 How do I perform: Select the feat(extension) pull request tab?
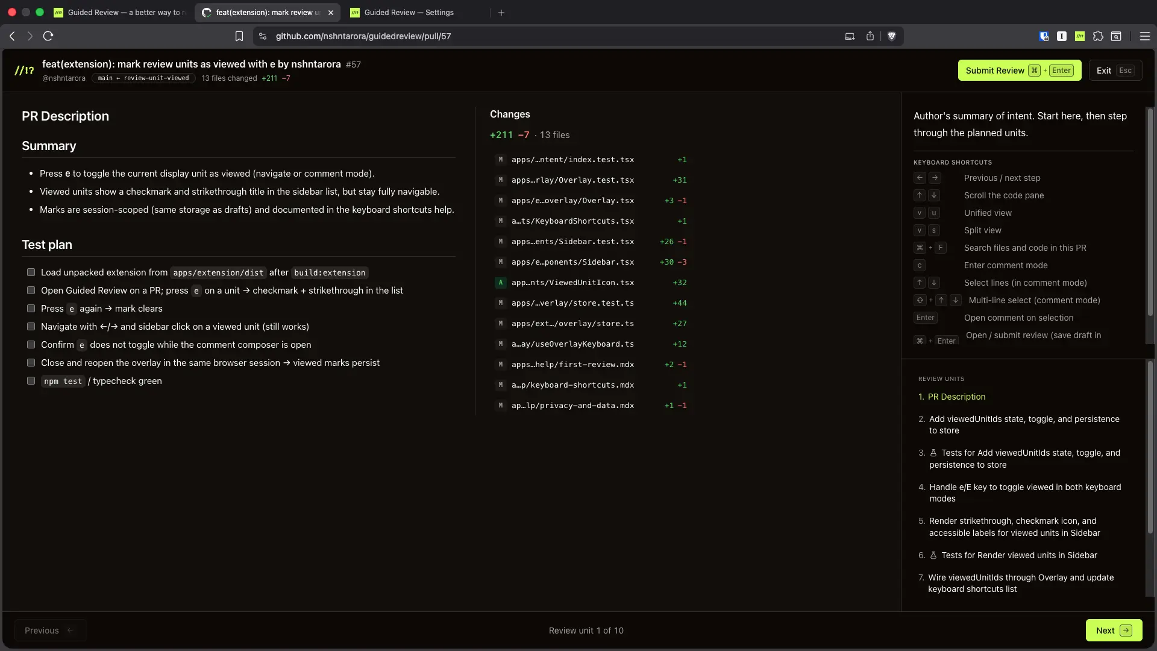tap(268, 12)
